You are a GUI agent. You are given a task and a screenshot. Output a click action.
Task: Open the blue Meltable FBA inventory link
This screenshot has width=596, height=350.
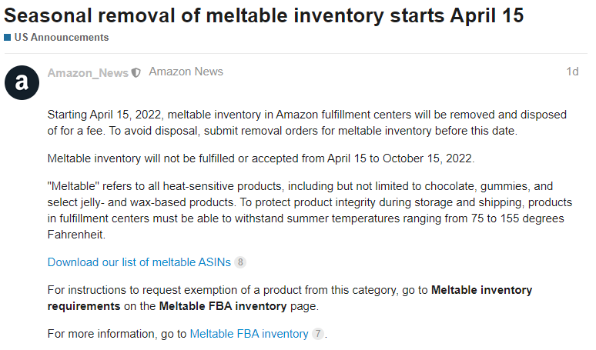click(x=249, y=334)
